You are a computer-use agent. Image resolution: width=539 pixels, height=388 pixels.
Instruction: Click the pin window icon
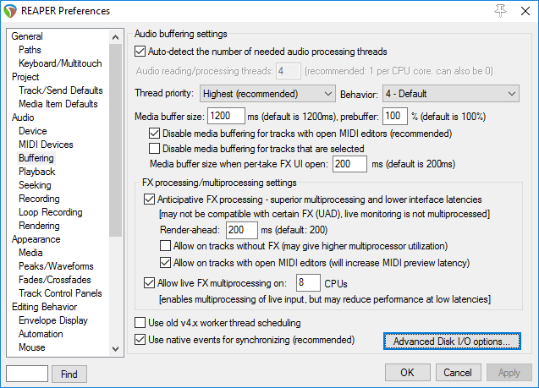[x=500, y=11]
